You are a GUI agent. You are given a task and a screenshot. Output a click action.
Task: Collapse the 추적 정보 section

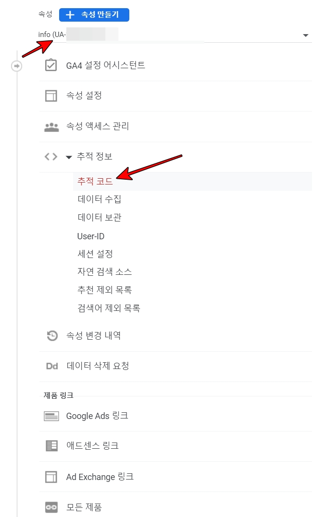pos(69,157)
